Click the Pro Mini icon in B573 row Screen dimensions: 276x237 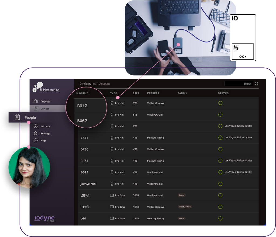112,161
